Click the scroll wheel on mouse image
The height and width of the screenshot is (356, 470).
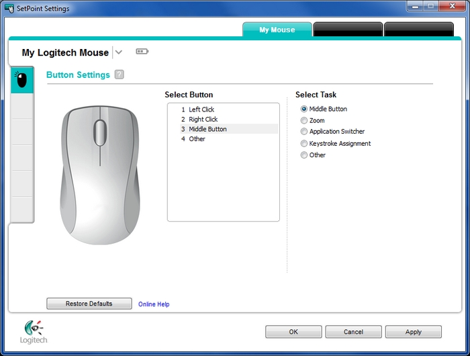(x=100, y=133)
